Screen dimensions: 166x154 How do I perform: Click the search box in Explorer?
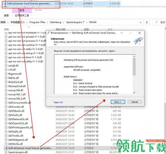tap(159, 22)
